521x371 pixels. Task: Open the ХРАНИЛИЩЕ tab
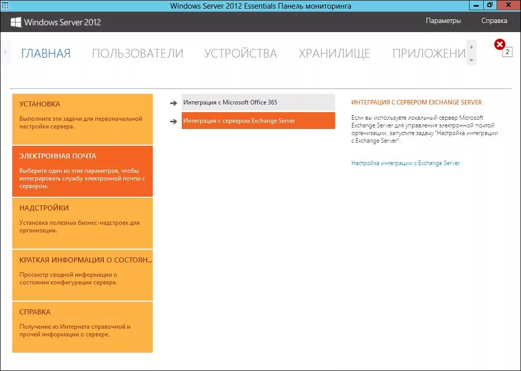pyautogui.click(x=334, y=53)
